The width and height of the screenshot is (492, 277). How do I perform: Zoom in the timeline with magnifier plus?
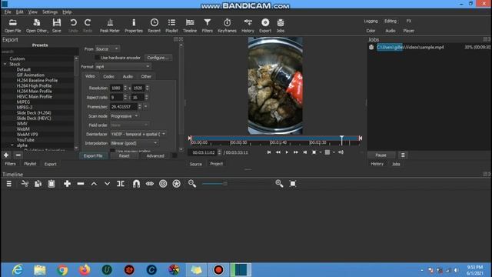coord(279,184)
